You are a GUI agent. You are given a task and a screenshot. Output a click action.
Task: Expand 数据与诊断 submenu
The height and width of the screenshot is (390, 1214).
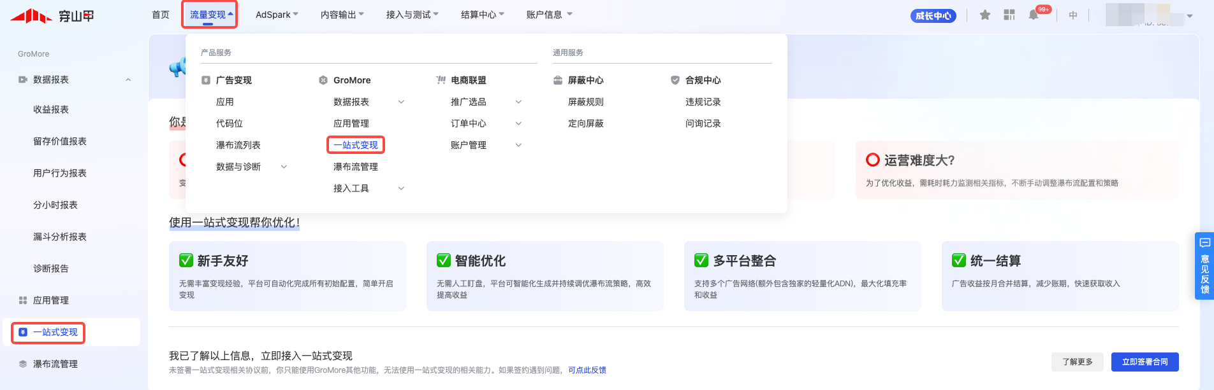(284, 167)
